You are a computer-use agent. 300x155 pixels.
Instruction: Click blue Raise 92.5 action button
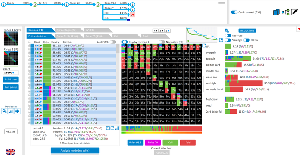(x=135, y=143)
